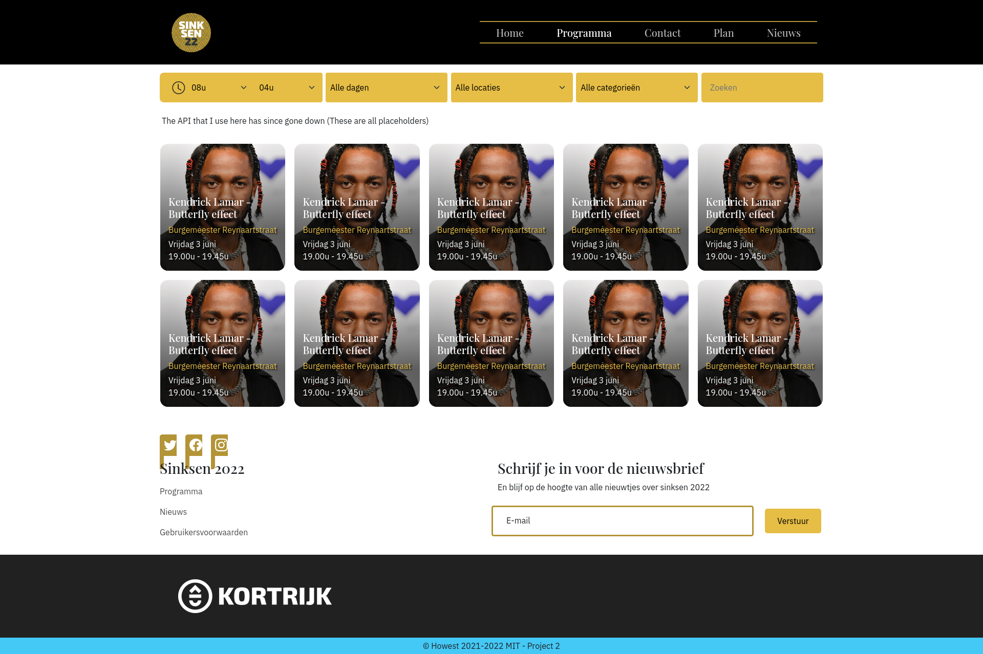
Task: Click the API placeholder notice text
Action: (295, 121)
